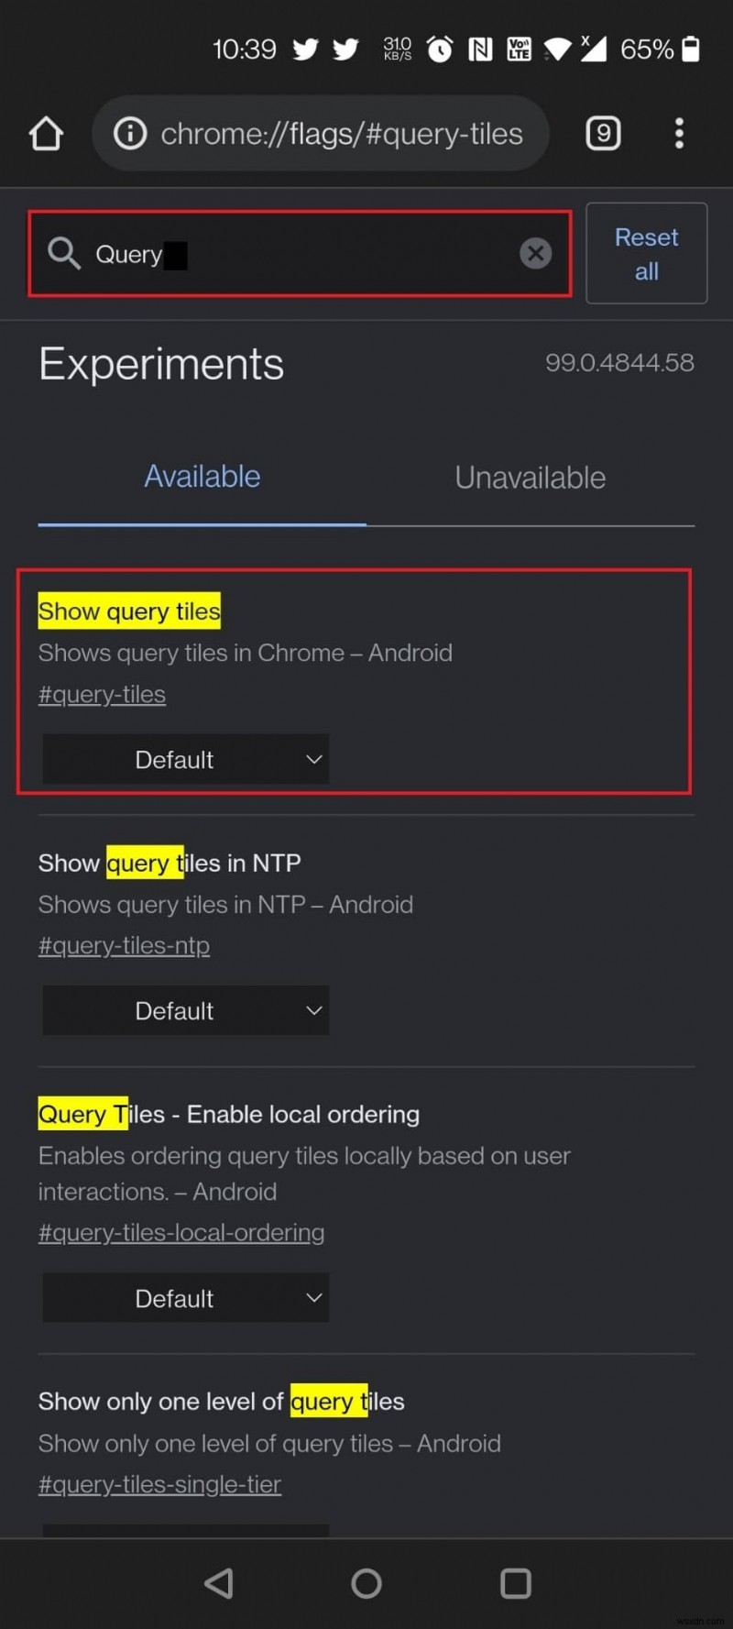Open Android recent apps square button

(x=516, y=1583)
